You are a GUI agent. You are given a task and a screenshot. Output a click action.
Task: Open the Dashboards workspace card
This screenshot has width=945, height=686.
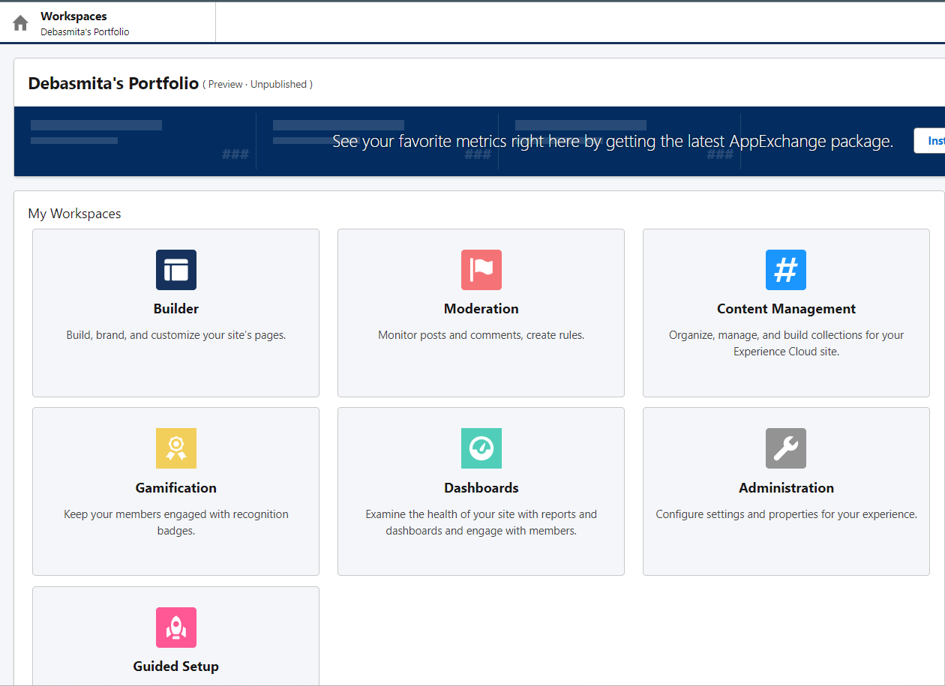tap(481, 491)
